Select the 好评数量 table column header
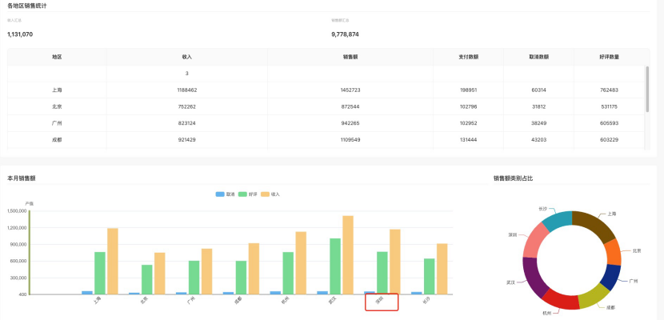The width and height of the screenshot is (664, 320). click(609, 57)
